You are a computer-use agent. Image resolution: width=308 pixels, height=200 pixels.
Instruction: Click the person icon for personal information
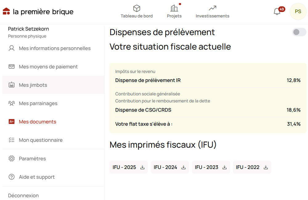12,48
